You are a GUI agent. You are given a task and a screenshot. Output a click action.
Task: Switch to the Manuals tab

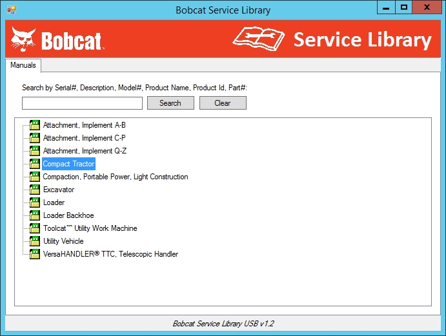click(x=23, y=65)
